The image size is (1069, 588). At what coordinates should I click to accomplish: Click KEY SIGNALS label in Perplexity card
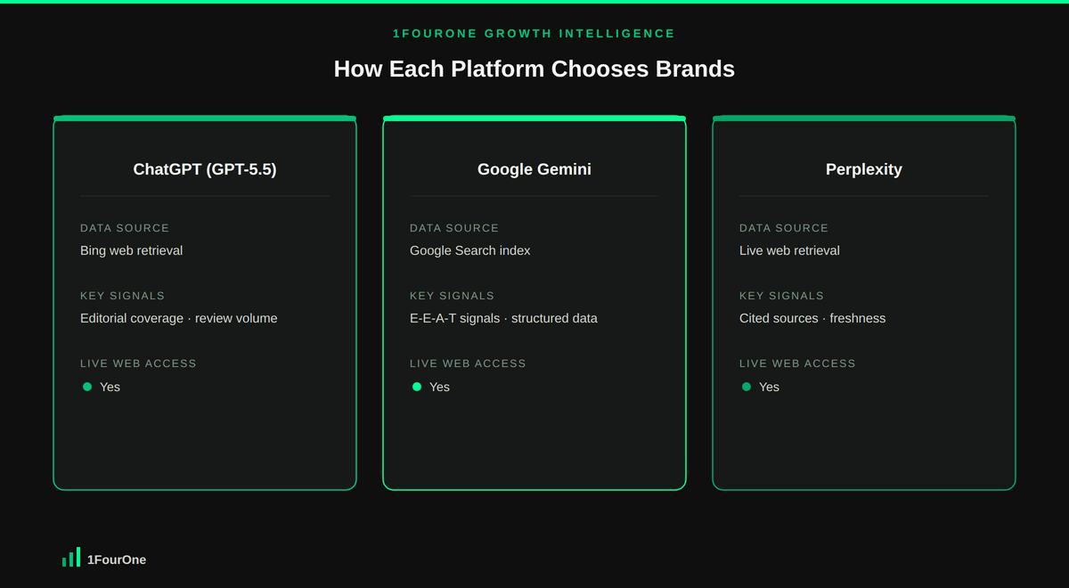[781, 296]
